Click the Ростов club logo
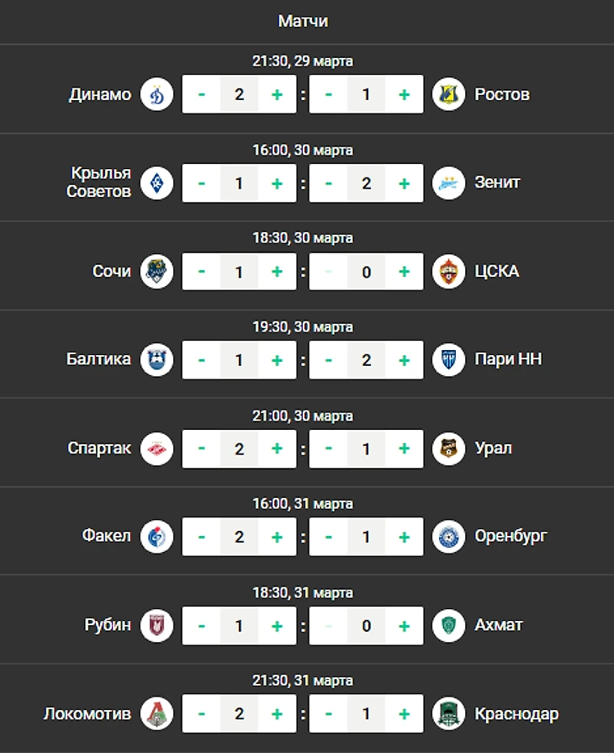 click(x=448, y=94)
